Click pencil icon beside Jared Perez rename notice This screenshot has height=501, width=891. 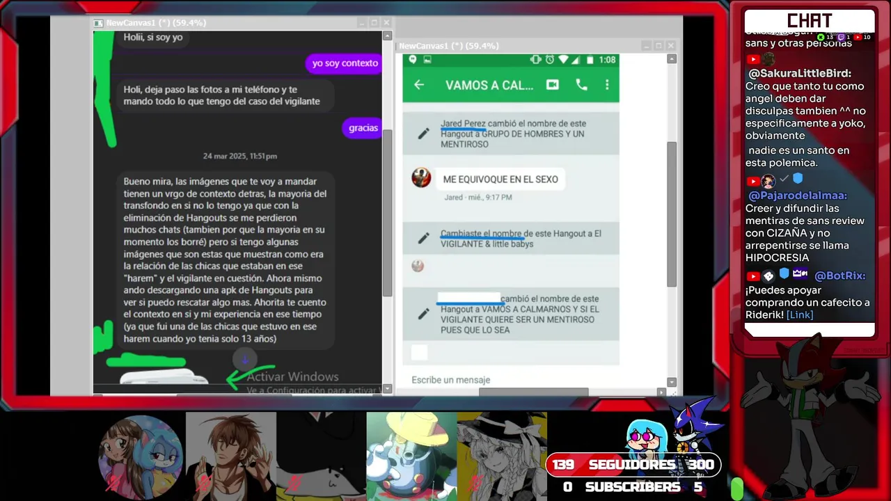pos(423,134)
